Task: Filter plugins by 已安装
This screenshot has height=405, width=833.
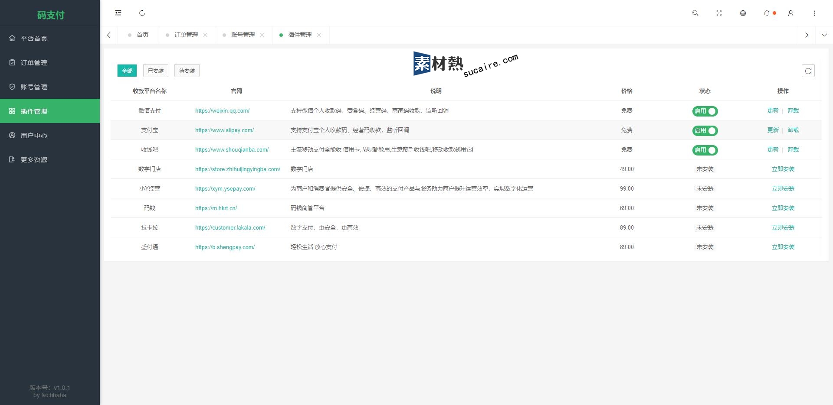Action: pos(156,71)
